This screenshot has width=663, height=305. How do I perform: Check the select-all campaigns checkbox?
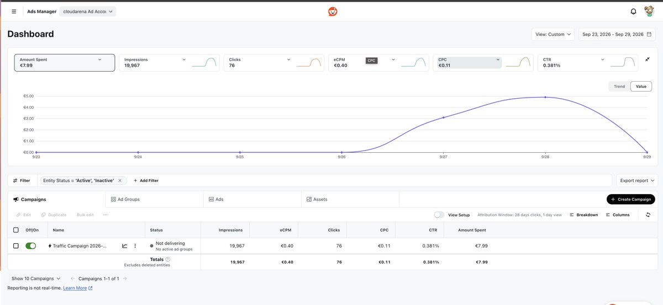click(x=16, y=230)
